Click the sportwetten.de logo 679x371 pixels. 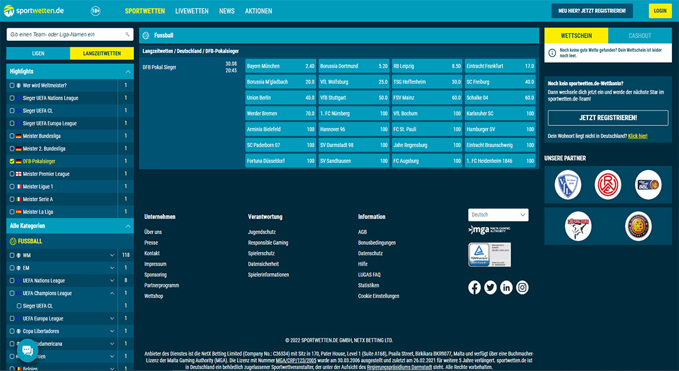click(x=34, y=11)
